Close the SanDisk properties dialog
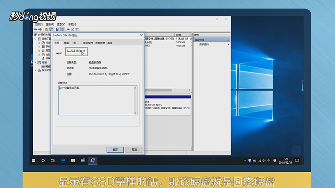 (x=141, y=35)
